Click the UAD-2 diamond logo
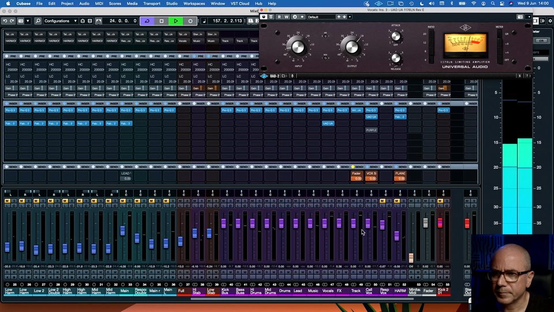Screen dimensions: 554x312 pyautogui.click(x=264, y=76)
